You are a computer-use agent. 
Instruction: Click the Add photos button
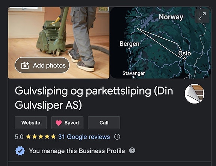(x=42, y=65)
